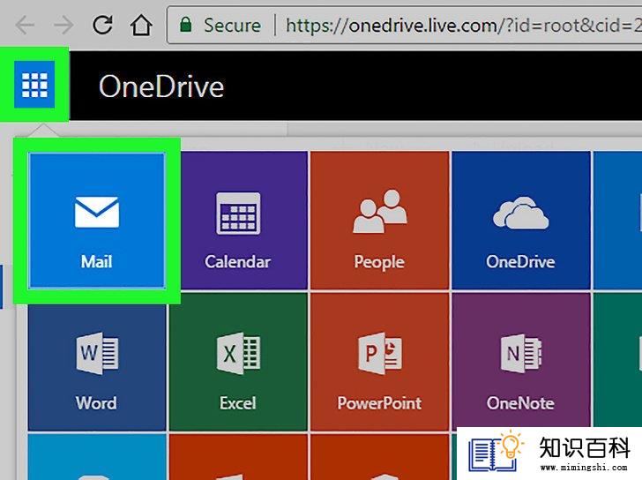This screenshot has width=642, height=480.
Task: Launch Excel from the app grid
Action: point(238,362)
